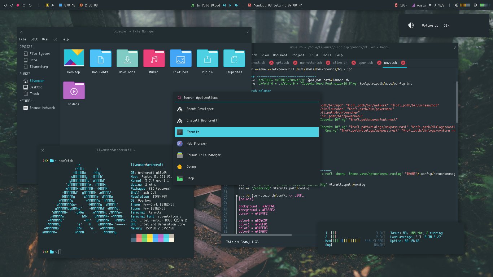Select the Web Browser launcher entry icon
Image resolution: width=493 pixels, height=277 pixels.
(179, 143)
